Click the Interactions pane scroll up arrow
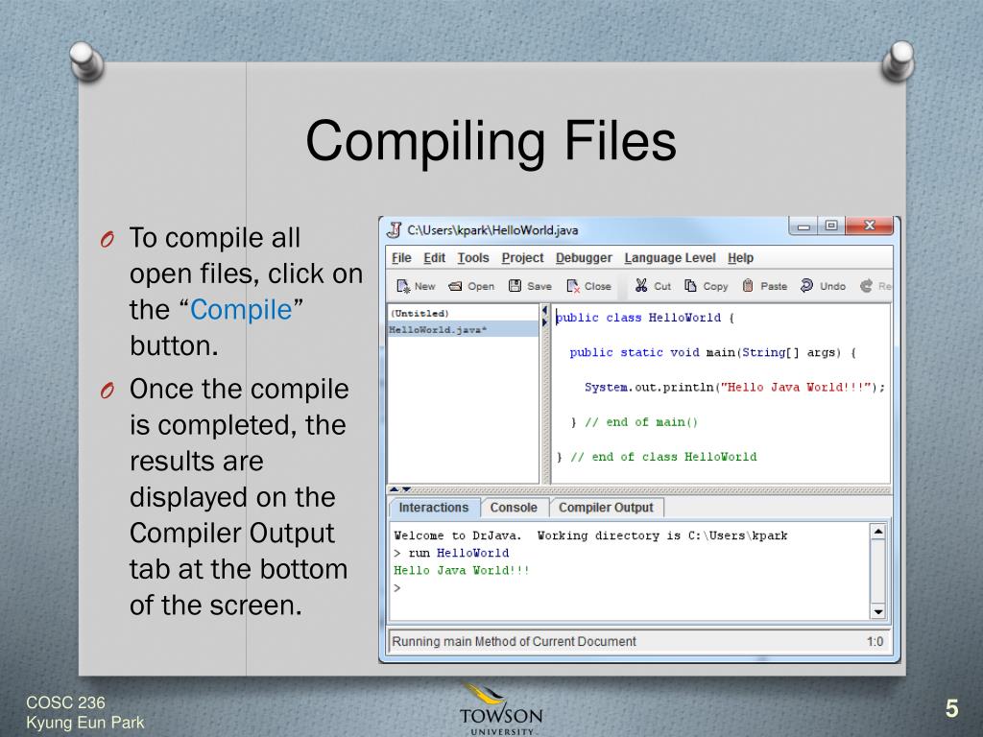Viewport: 983px width, 737px height. click(x=877, y=532)
